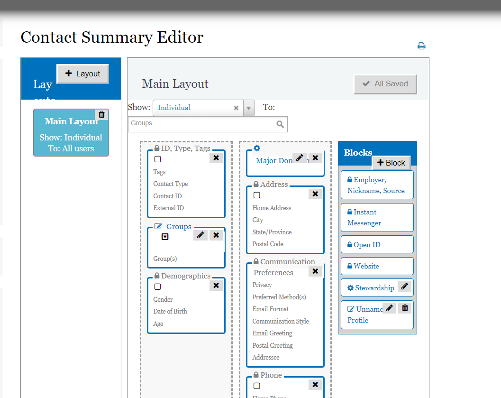Click the External ID field text
This screenshot has height=398, width=501.
tap(168, 208)
